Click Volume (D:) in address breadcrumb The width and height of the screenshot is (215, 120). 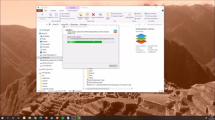click(x=64, y=24)
